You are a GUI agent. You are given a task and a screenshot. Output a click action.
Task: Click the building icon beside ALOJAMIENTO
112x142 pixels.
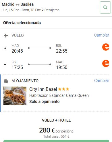6,81
